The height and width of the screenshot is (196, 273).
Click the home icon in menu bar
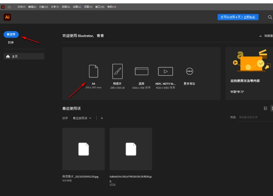click(x=9, y=7)
